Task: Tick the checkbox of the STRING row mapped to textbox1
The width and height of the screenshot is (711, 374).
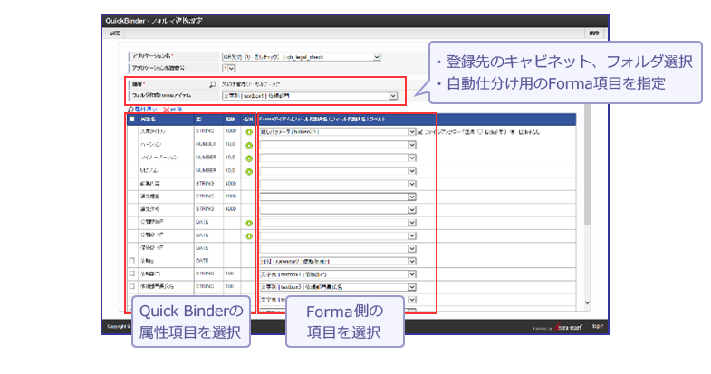Action: (x=132, y=273)
